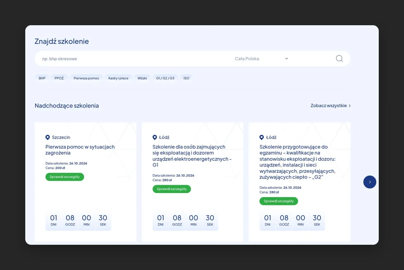Go to next trainings with round arrow button
This screenshot has width=404, height=270.
[370, 182]
